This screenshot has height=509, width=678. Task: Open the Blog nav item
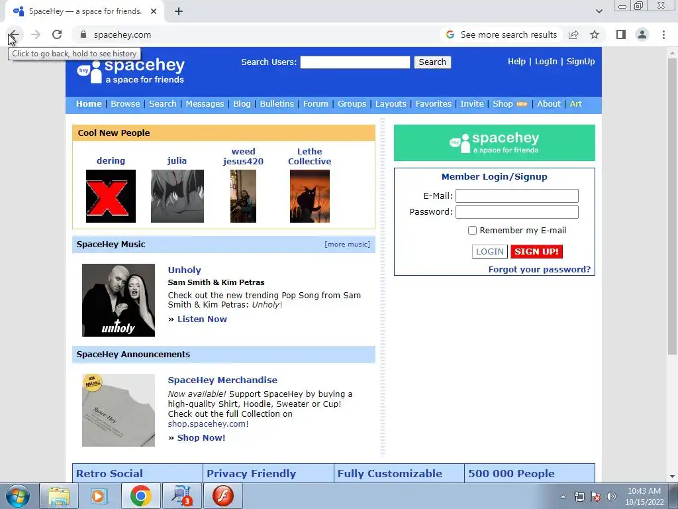click(x=242, y=104)
